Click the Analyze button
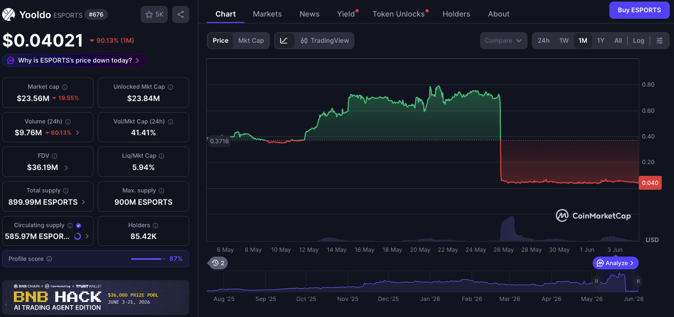674x317 pixels. click(x=616, y=263)
